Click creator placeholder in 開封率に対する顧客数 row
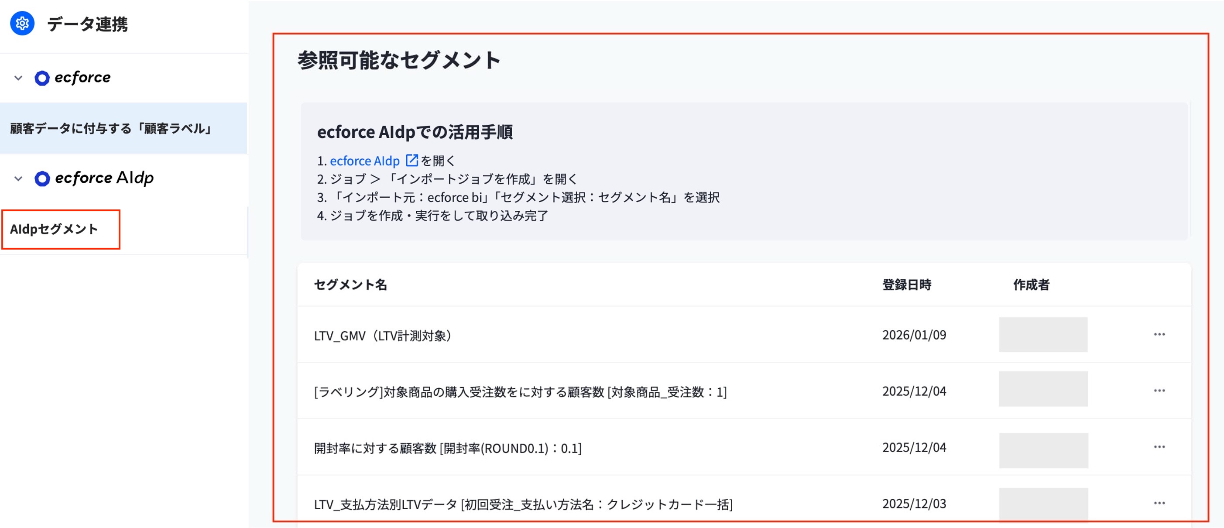The width and height of the screenshot is (1224, 528). pos(1043,450)
